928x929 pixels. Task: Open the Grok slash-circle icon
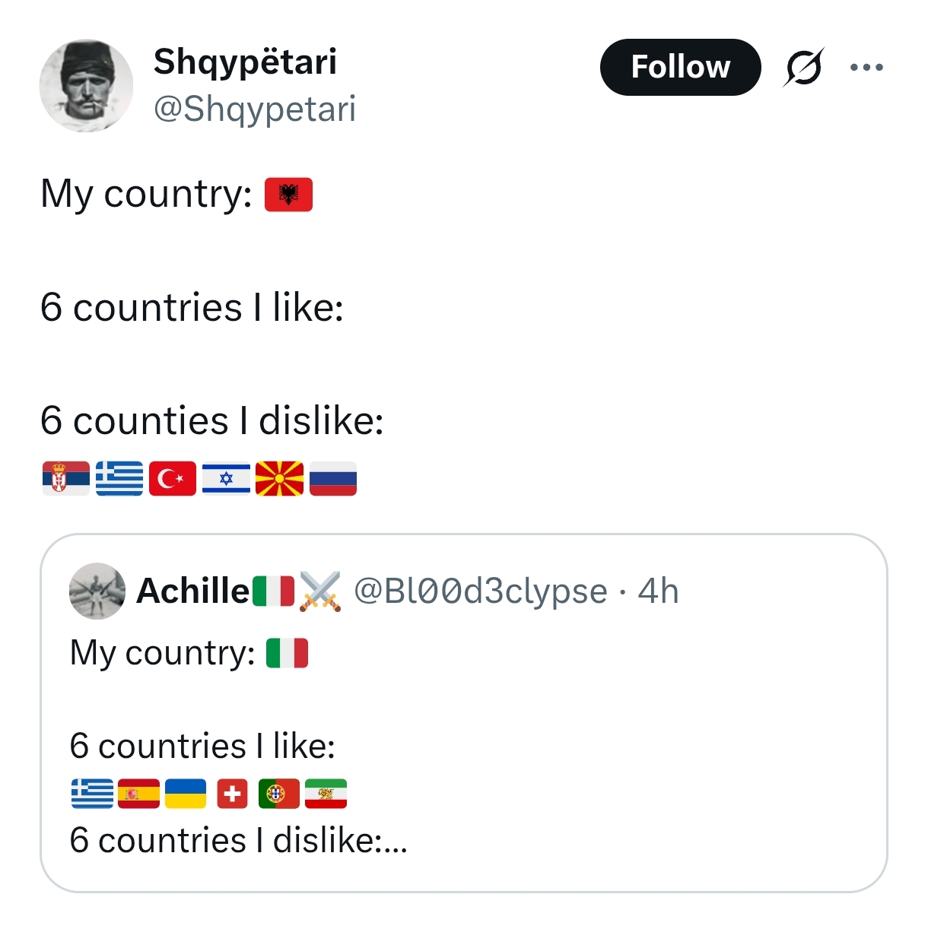tap(803, 68)
